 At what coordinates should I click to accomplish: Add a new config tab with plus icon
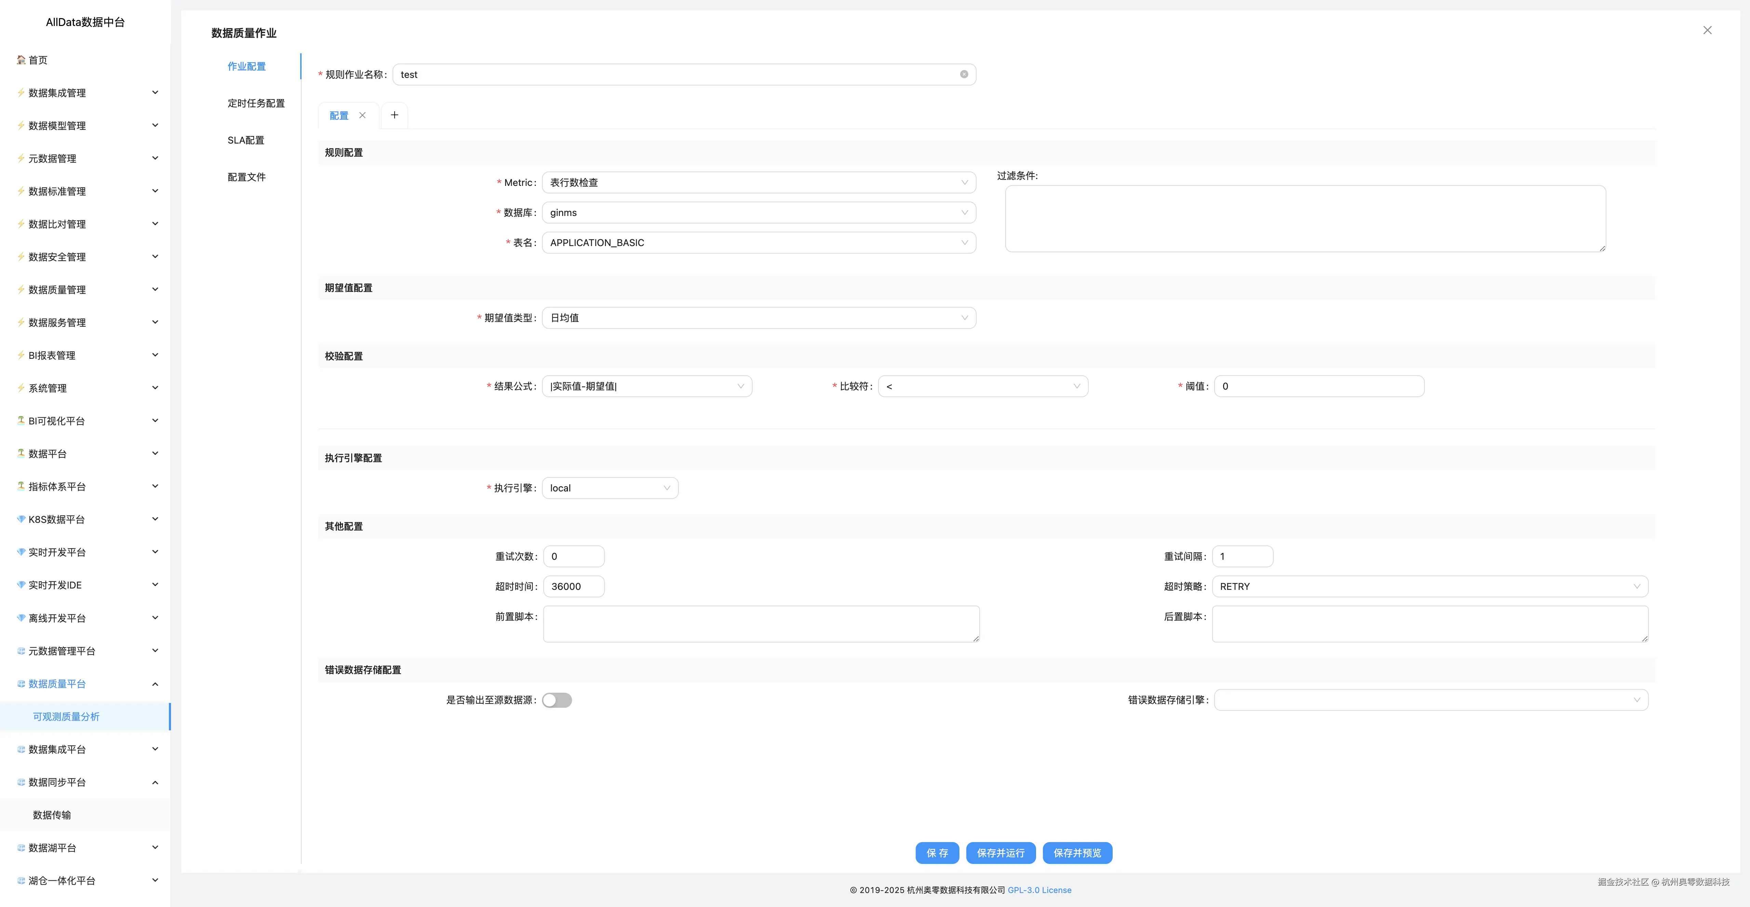[394, 115]
